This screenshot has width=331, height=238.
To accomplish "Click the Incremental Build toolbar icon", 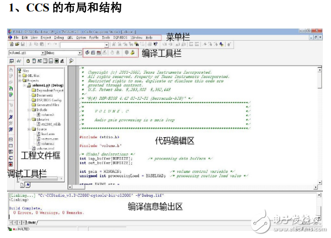I will pyautogui.click(x=93, y=53).
